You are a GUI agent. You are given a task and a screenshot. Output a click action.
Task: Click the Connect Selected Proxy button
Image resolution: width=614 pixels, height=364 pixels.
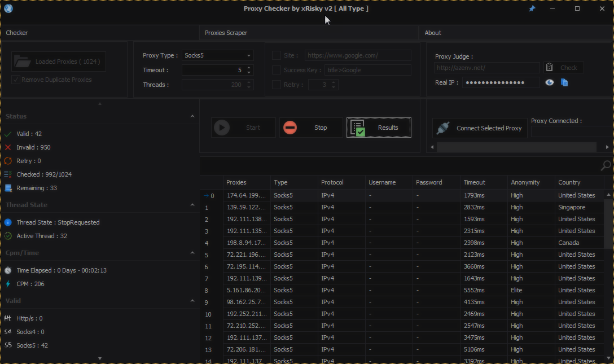click(x=480, y=128)
